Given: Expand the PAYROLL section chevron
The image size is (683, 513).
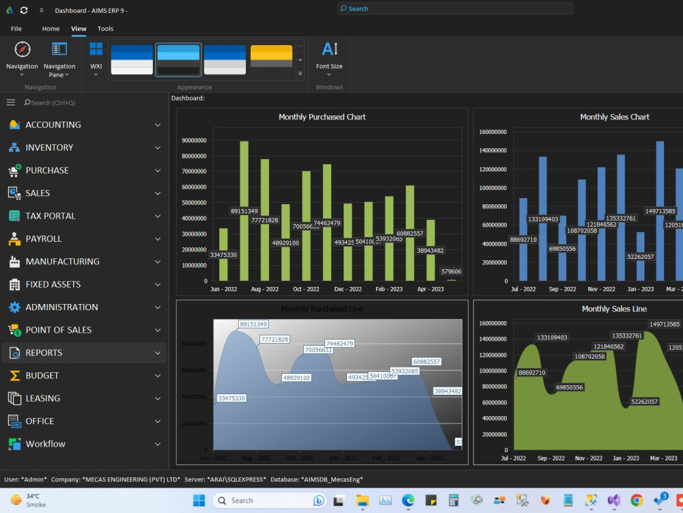Looking at the screenshot, I should 158,239.
